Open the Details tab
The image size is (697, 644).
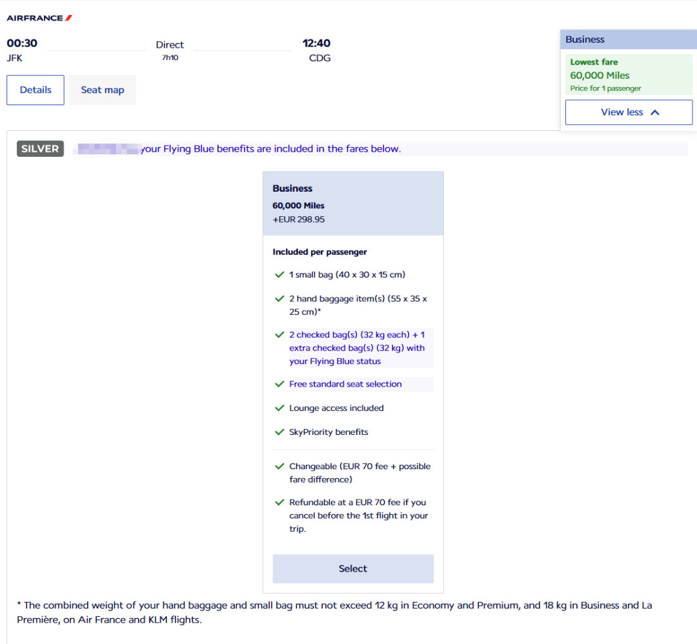coord(35,90)
